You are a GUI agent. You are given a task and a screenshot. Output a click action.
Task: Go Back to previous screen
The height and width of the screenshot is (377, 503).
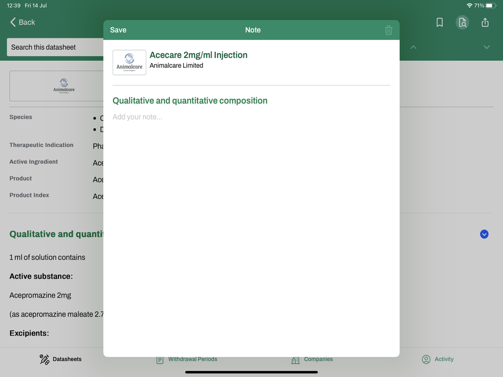[23, 22]
